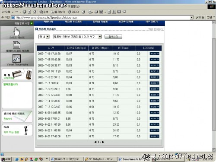
Task: Click the Messenger person icon in the toolbar
Action: pyautogui.click(x=114, y=12)
